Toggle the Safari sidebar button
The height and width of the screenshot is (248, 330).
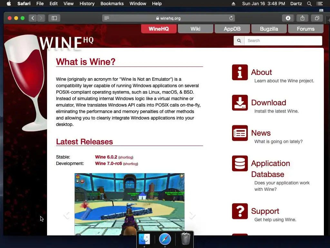point(54,18)
